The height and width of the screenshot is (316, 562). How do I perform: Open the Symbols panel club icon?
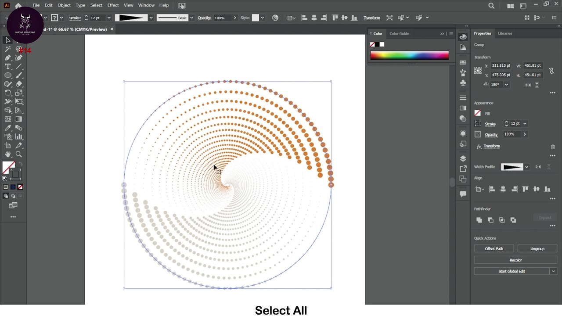(463, 83)
